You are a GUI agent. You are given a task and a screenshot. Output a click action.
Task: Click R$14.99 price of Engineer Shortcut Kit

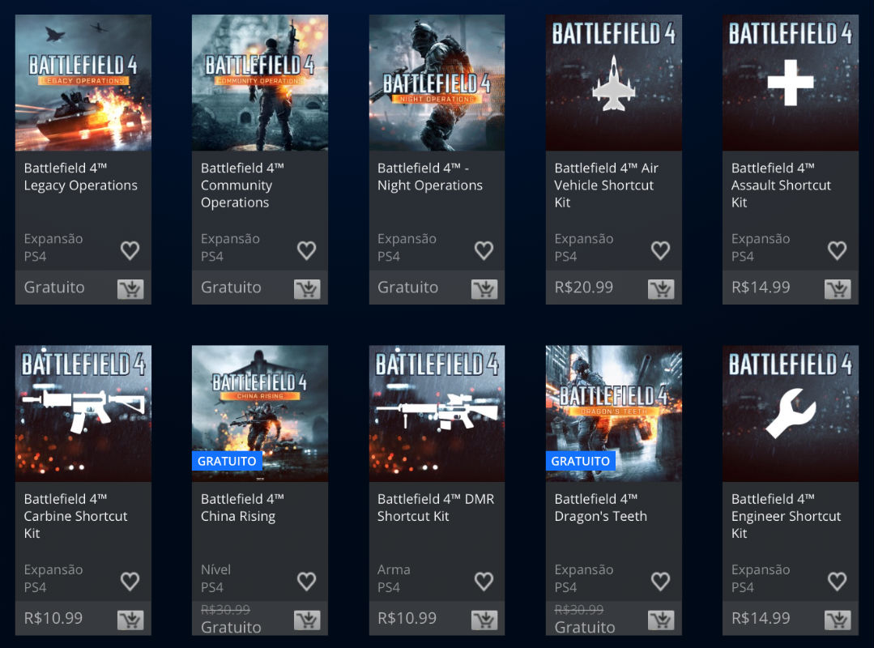click(761, 618)
